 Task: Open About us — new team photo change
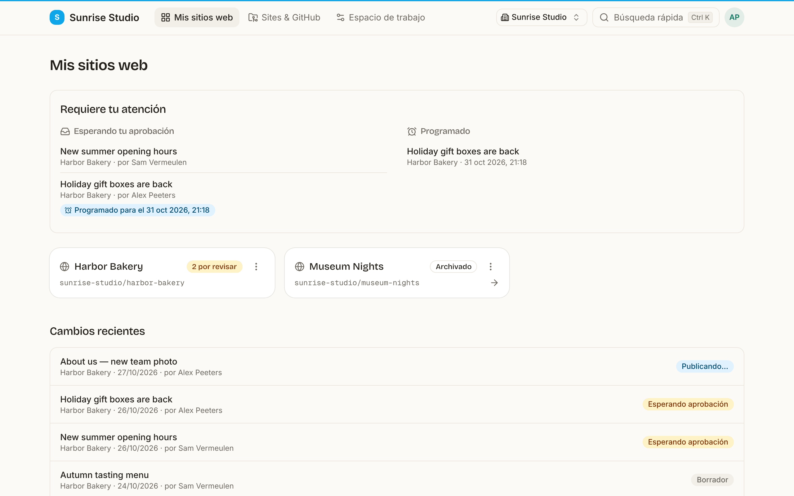click(397, 366)
